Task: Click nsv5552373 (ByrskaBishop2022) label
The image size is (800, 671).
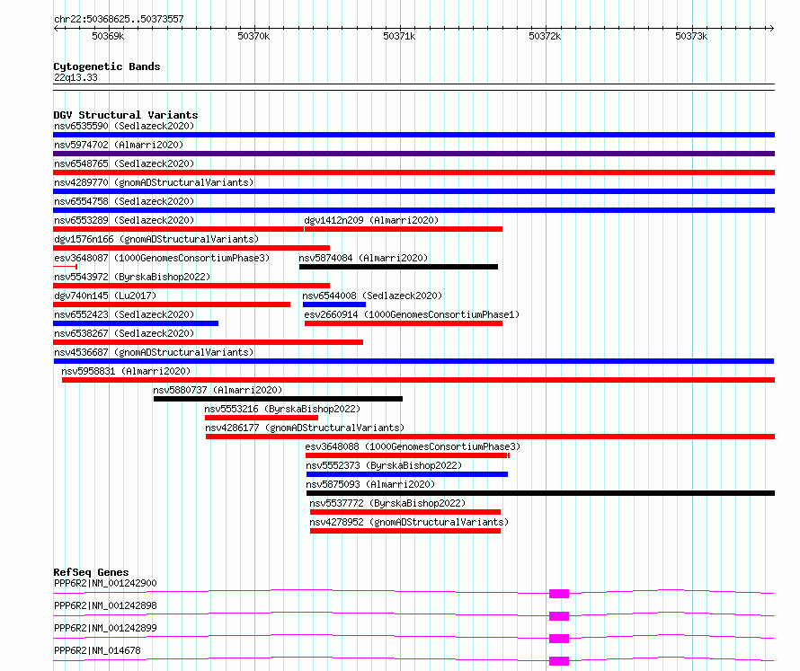Action: (384, 465)
